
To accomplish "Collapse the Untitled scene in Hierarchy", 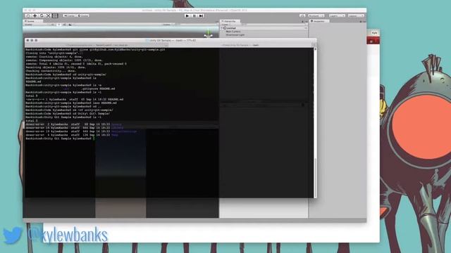I will tap(222, 28).
